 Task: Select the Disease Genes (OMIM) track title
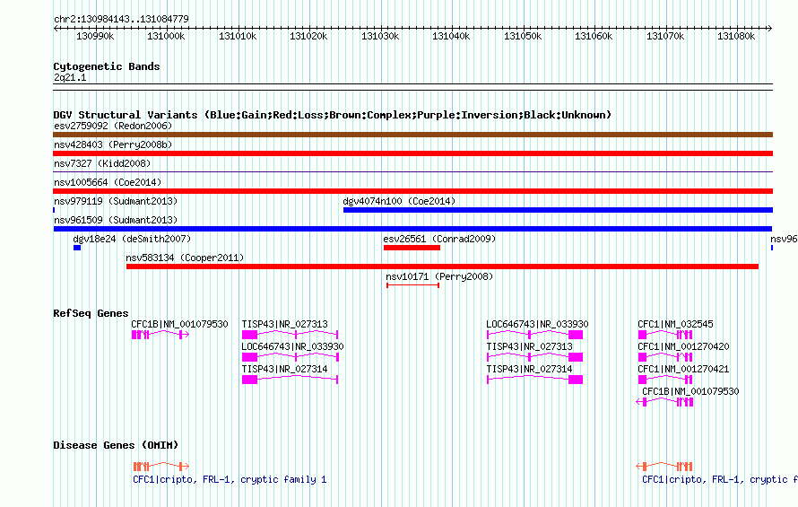116,445
